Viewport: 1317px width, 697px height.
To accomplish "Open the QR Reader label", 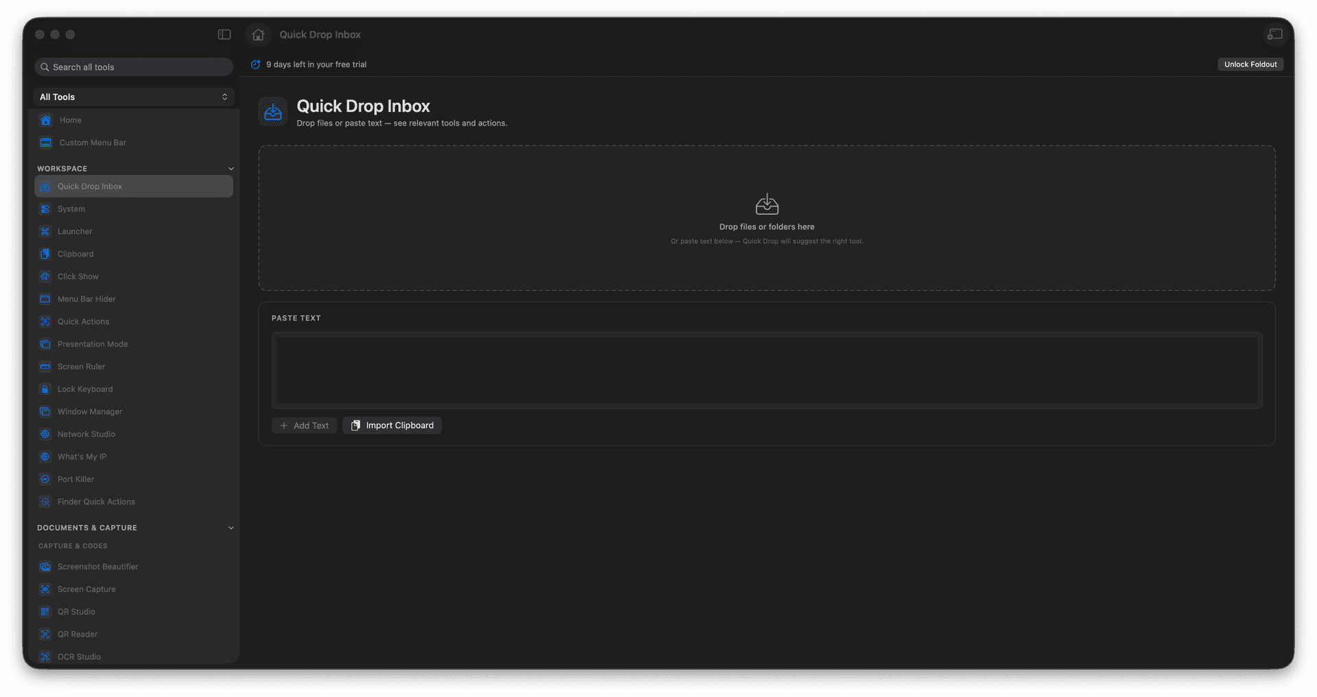I will tap(78, 635).
